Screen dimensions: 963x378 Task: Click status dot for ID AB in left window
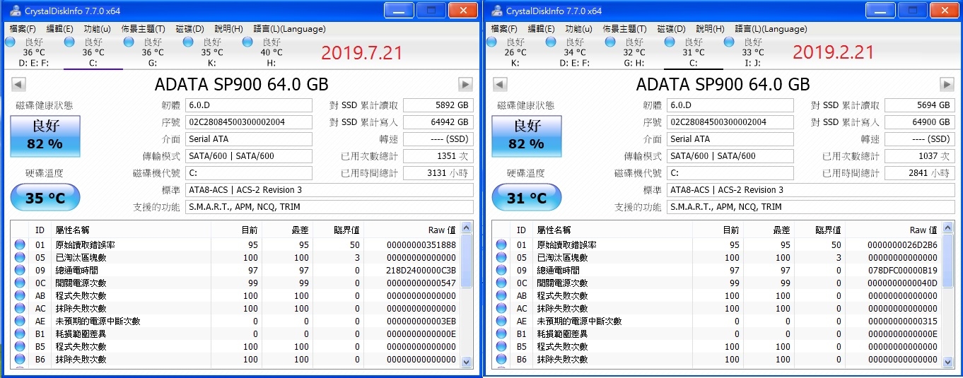(21, 296)
